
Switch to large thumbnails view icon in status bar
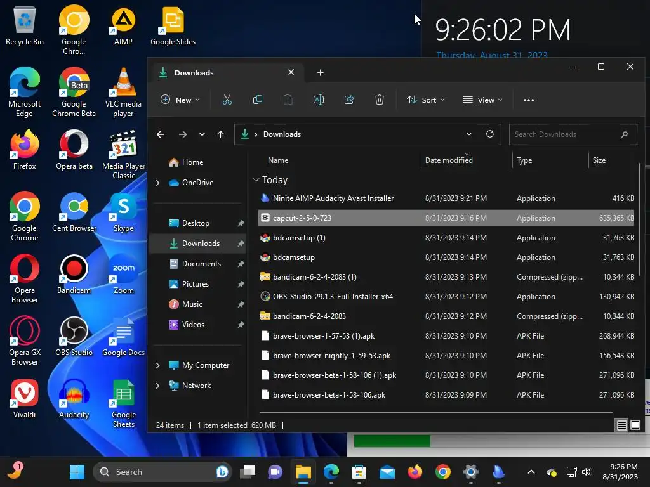[x=635, y=425]
